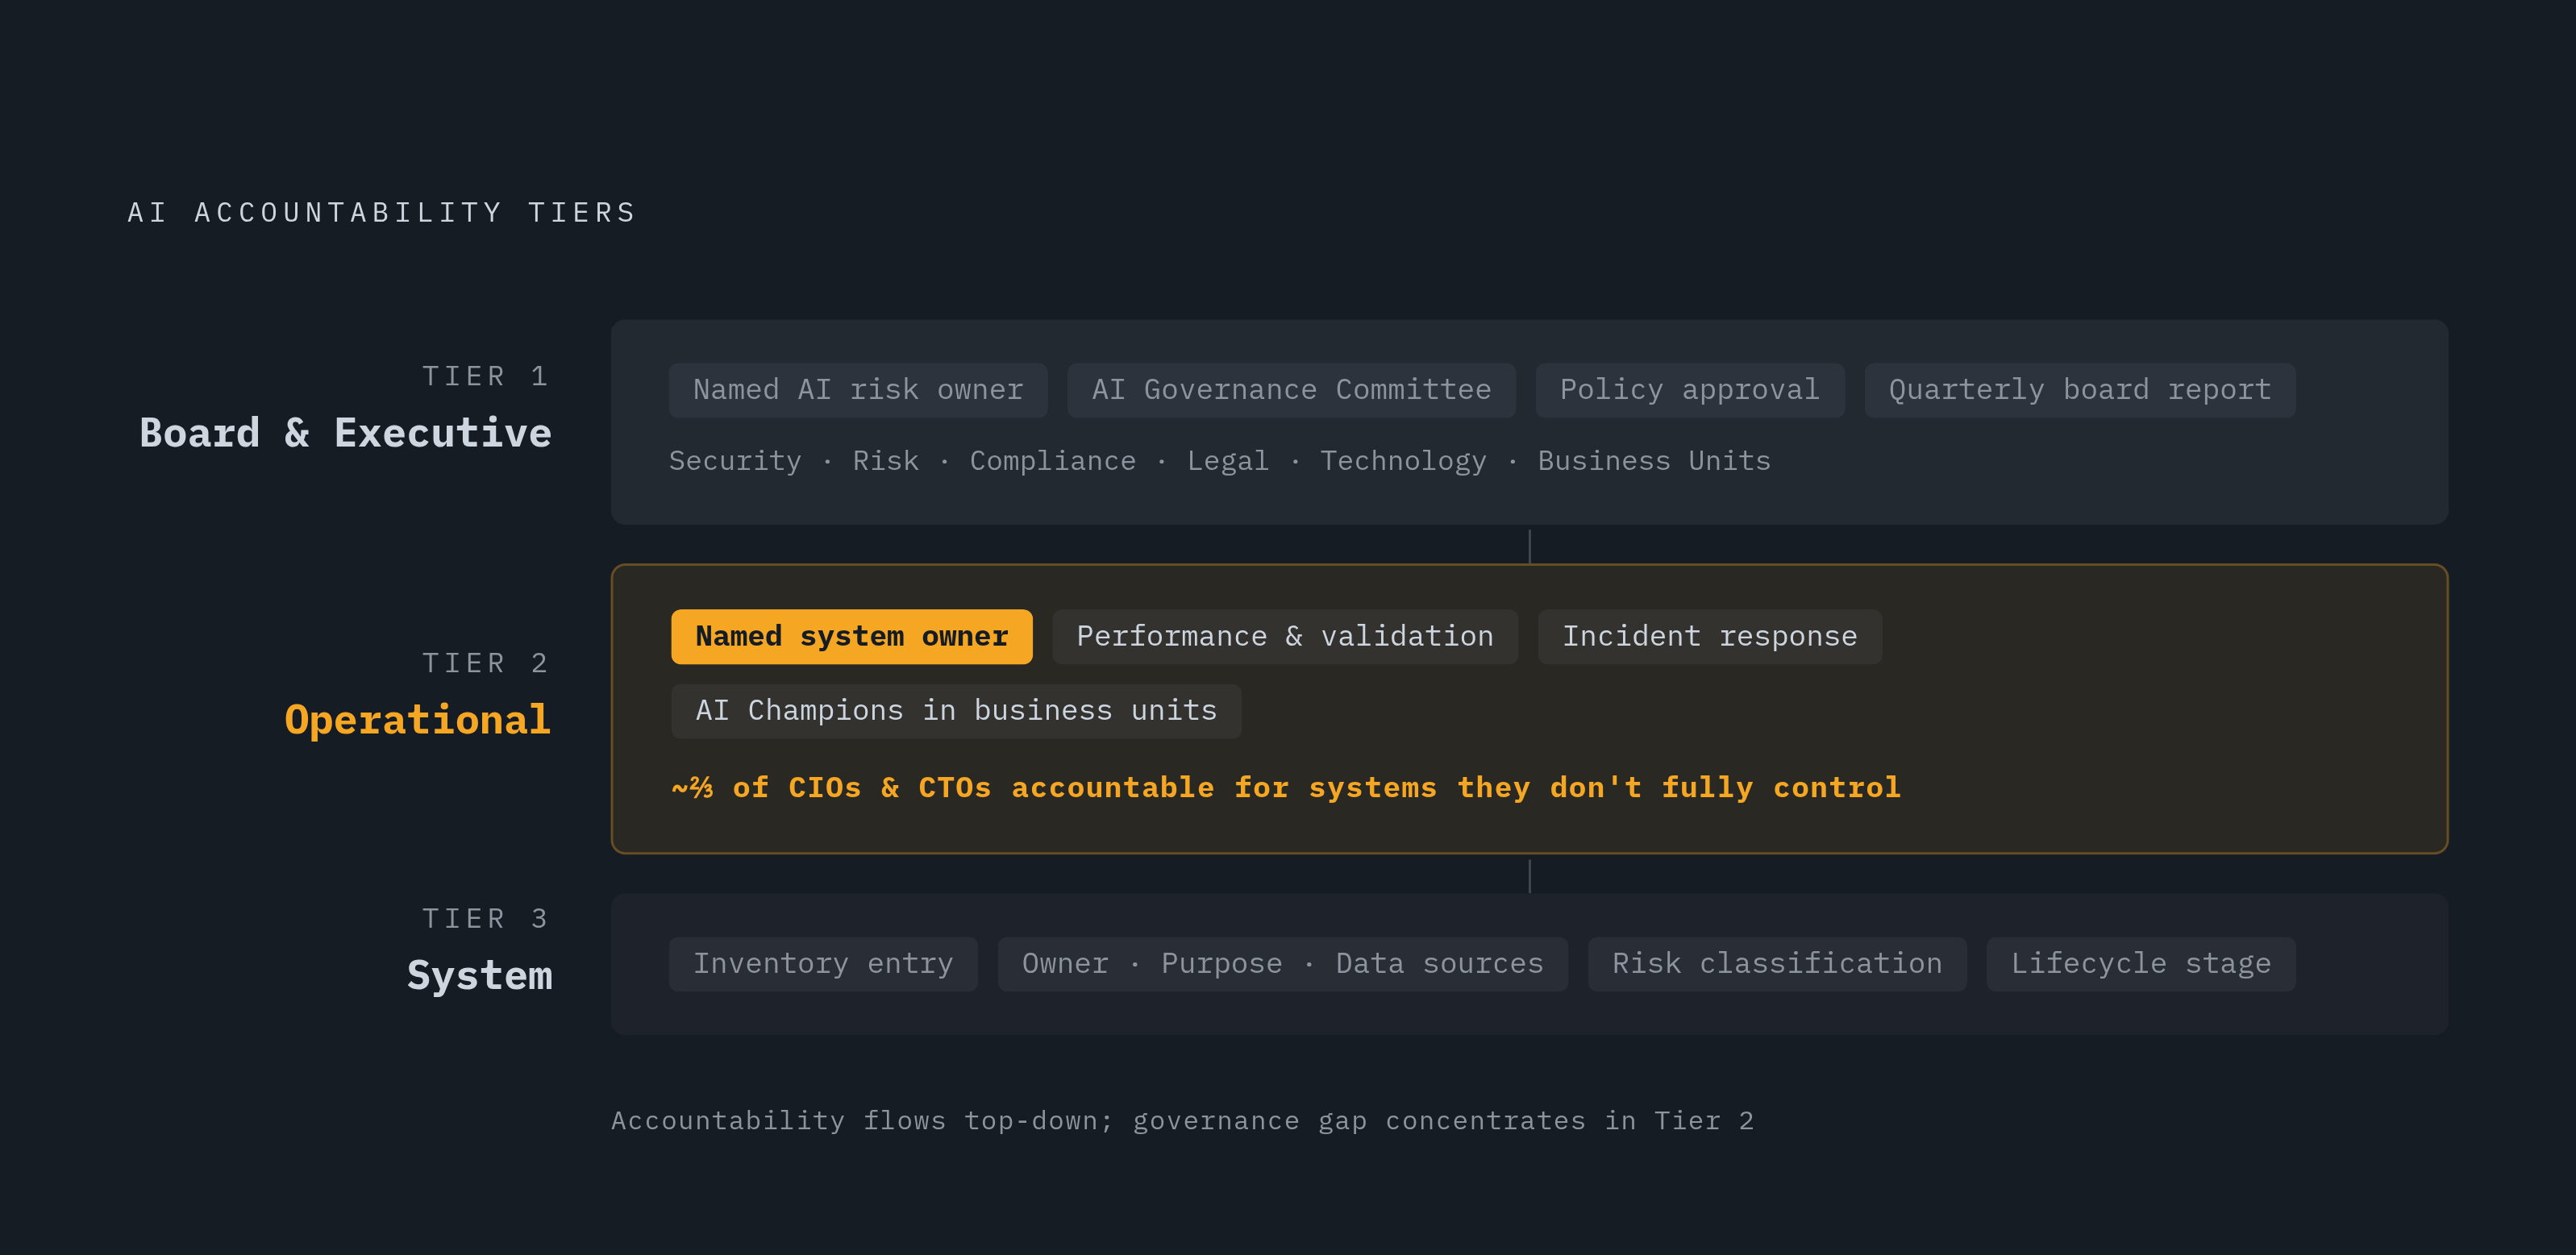Click the Accountability flows top-down footnote

1183,1121
